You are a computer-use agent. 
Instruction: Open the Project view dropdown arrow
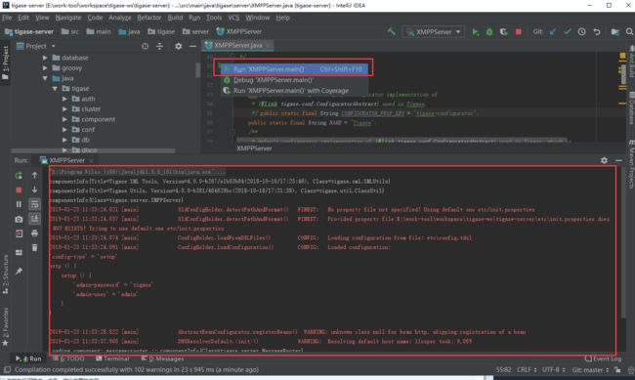(53, 46)
